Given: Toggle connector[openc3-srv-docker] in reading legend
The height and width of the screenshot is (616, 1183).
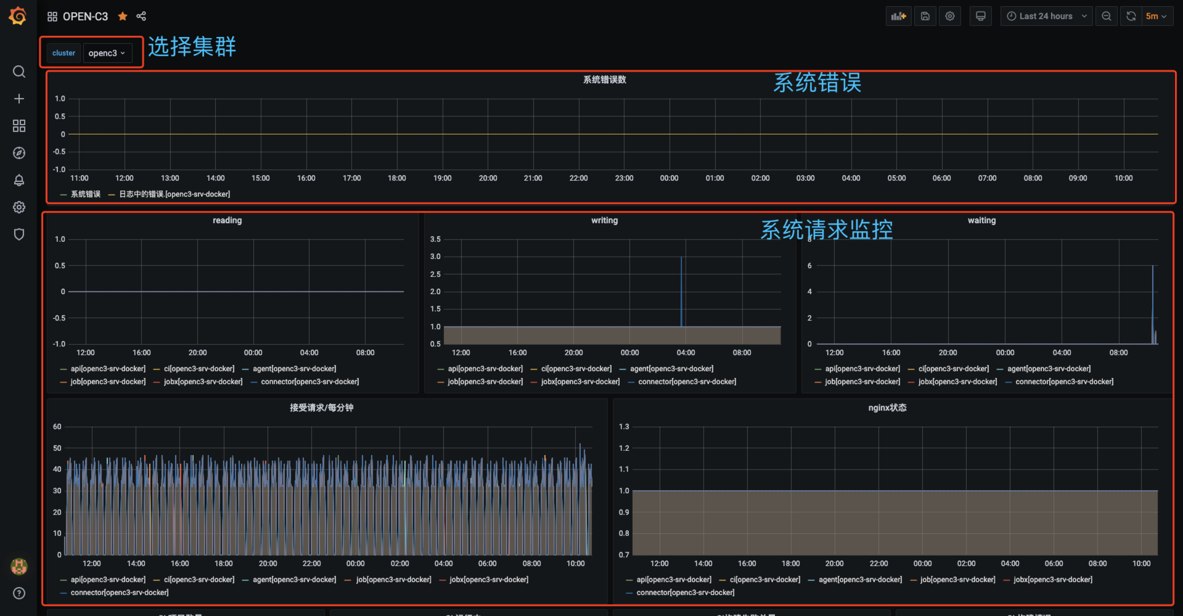Looking at the screenshot, I should (x=310, y=381).
